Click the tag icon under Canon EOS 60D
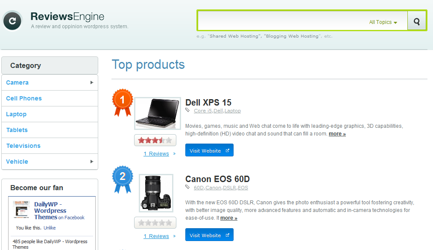 click(187, 187)
